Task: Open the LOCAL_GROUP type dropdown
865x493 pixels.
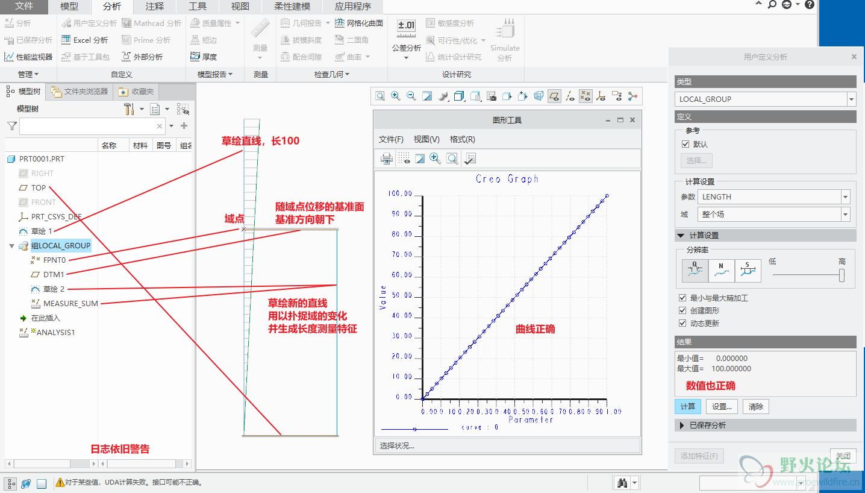Action: click(851, 99)
